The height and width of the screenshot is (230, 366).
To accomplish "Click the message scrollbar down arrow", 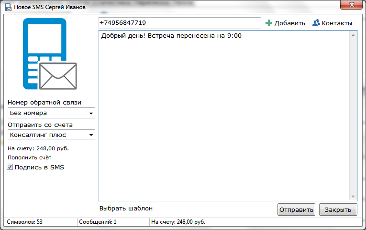I will 353,197.
